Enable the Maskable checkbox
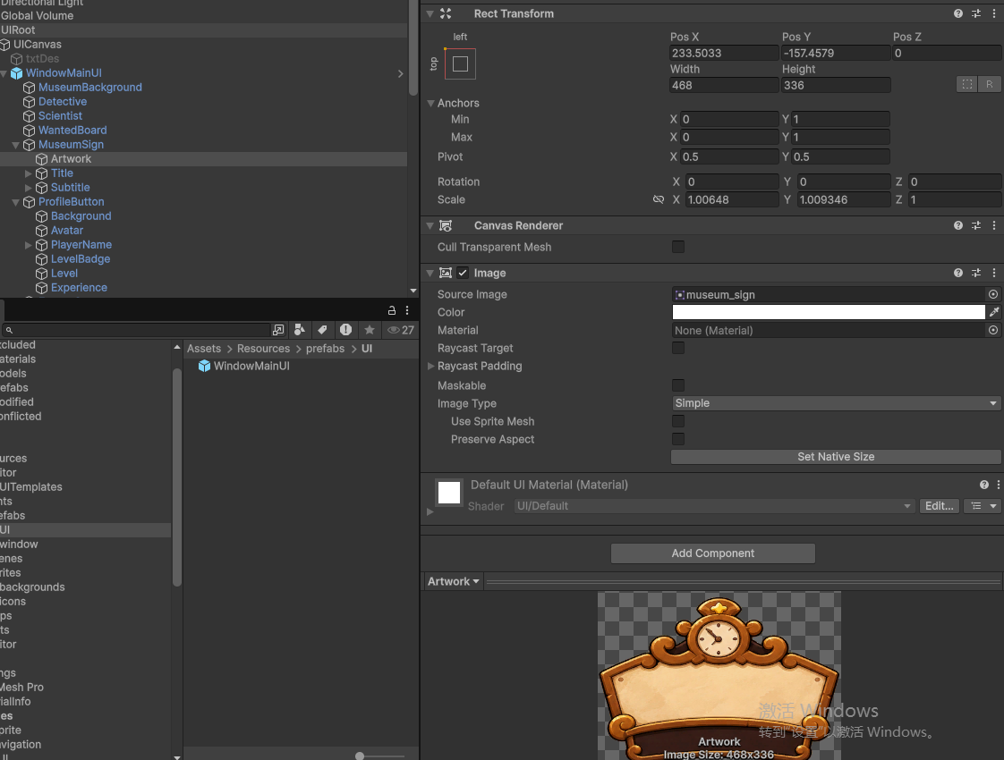1004x760 pixels. (x=678, y=385)
